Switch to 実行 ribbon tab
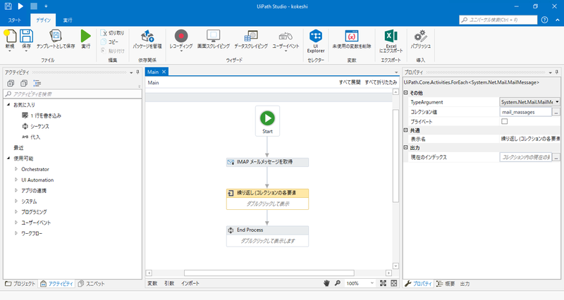The image size is (564, 300). (x=68, y=20)
